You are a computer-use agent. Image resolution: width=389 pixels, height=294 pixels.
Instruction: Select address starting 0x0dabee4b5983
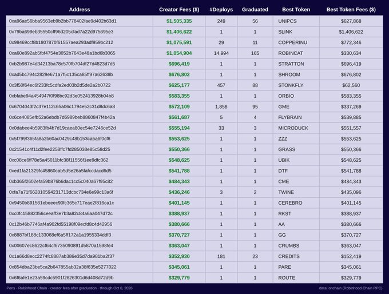tap(62, 128)
